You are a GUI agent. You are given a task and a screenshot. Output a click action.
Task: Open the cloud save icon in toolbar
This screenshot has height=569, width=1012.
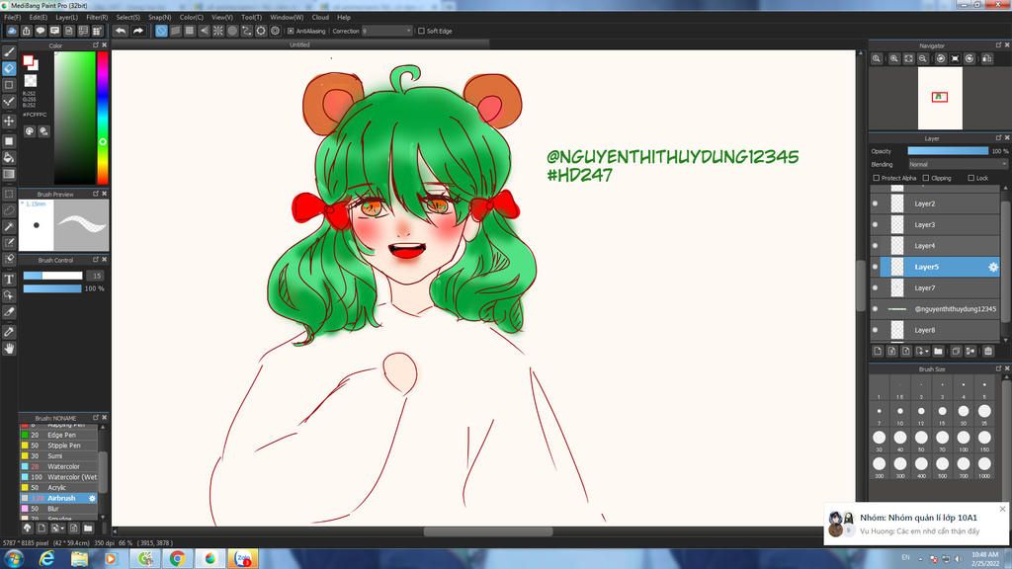tap(12, 31)
